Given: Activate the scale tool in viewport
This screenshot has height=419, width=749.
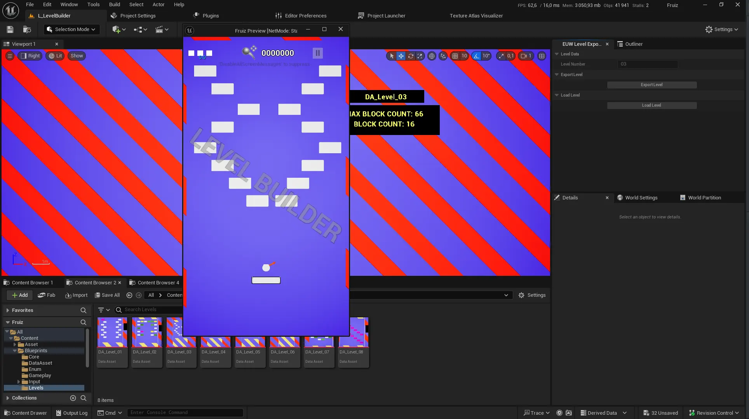Looking at the screenshot, I should 420,56.
